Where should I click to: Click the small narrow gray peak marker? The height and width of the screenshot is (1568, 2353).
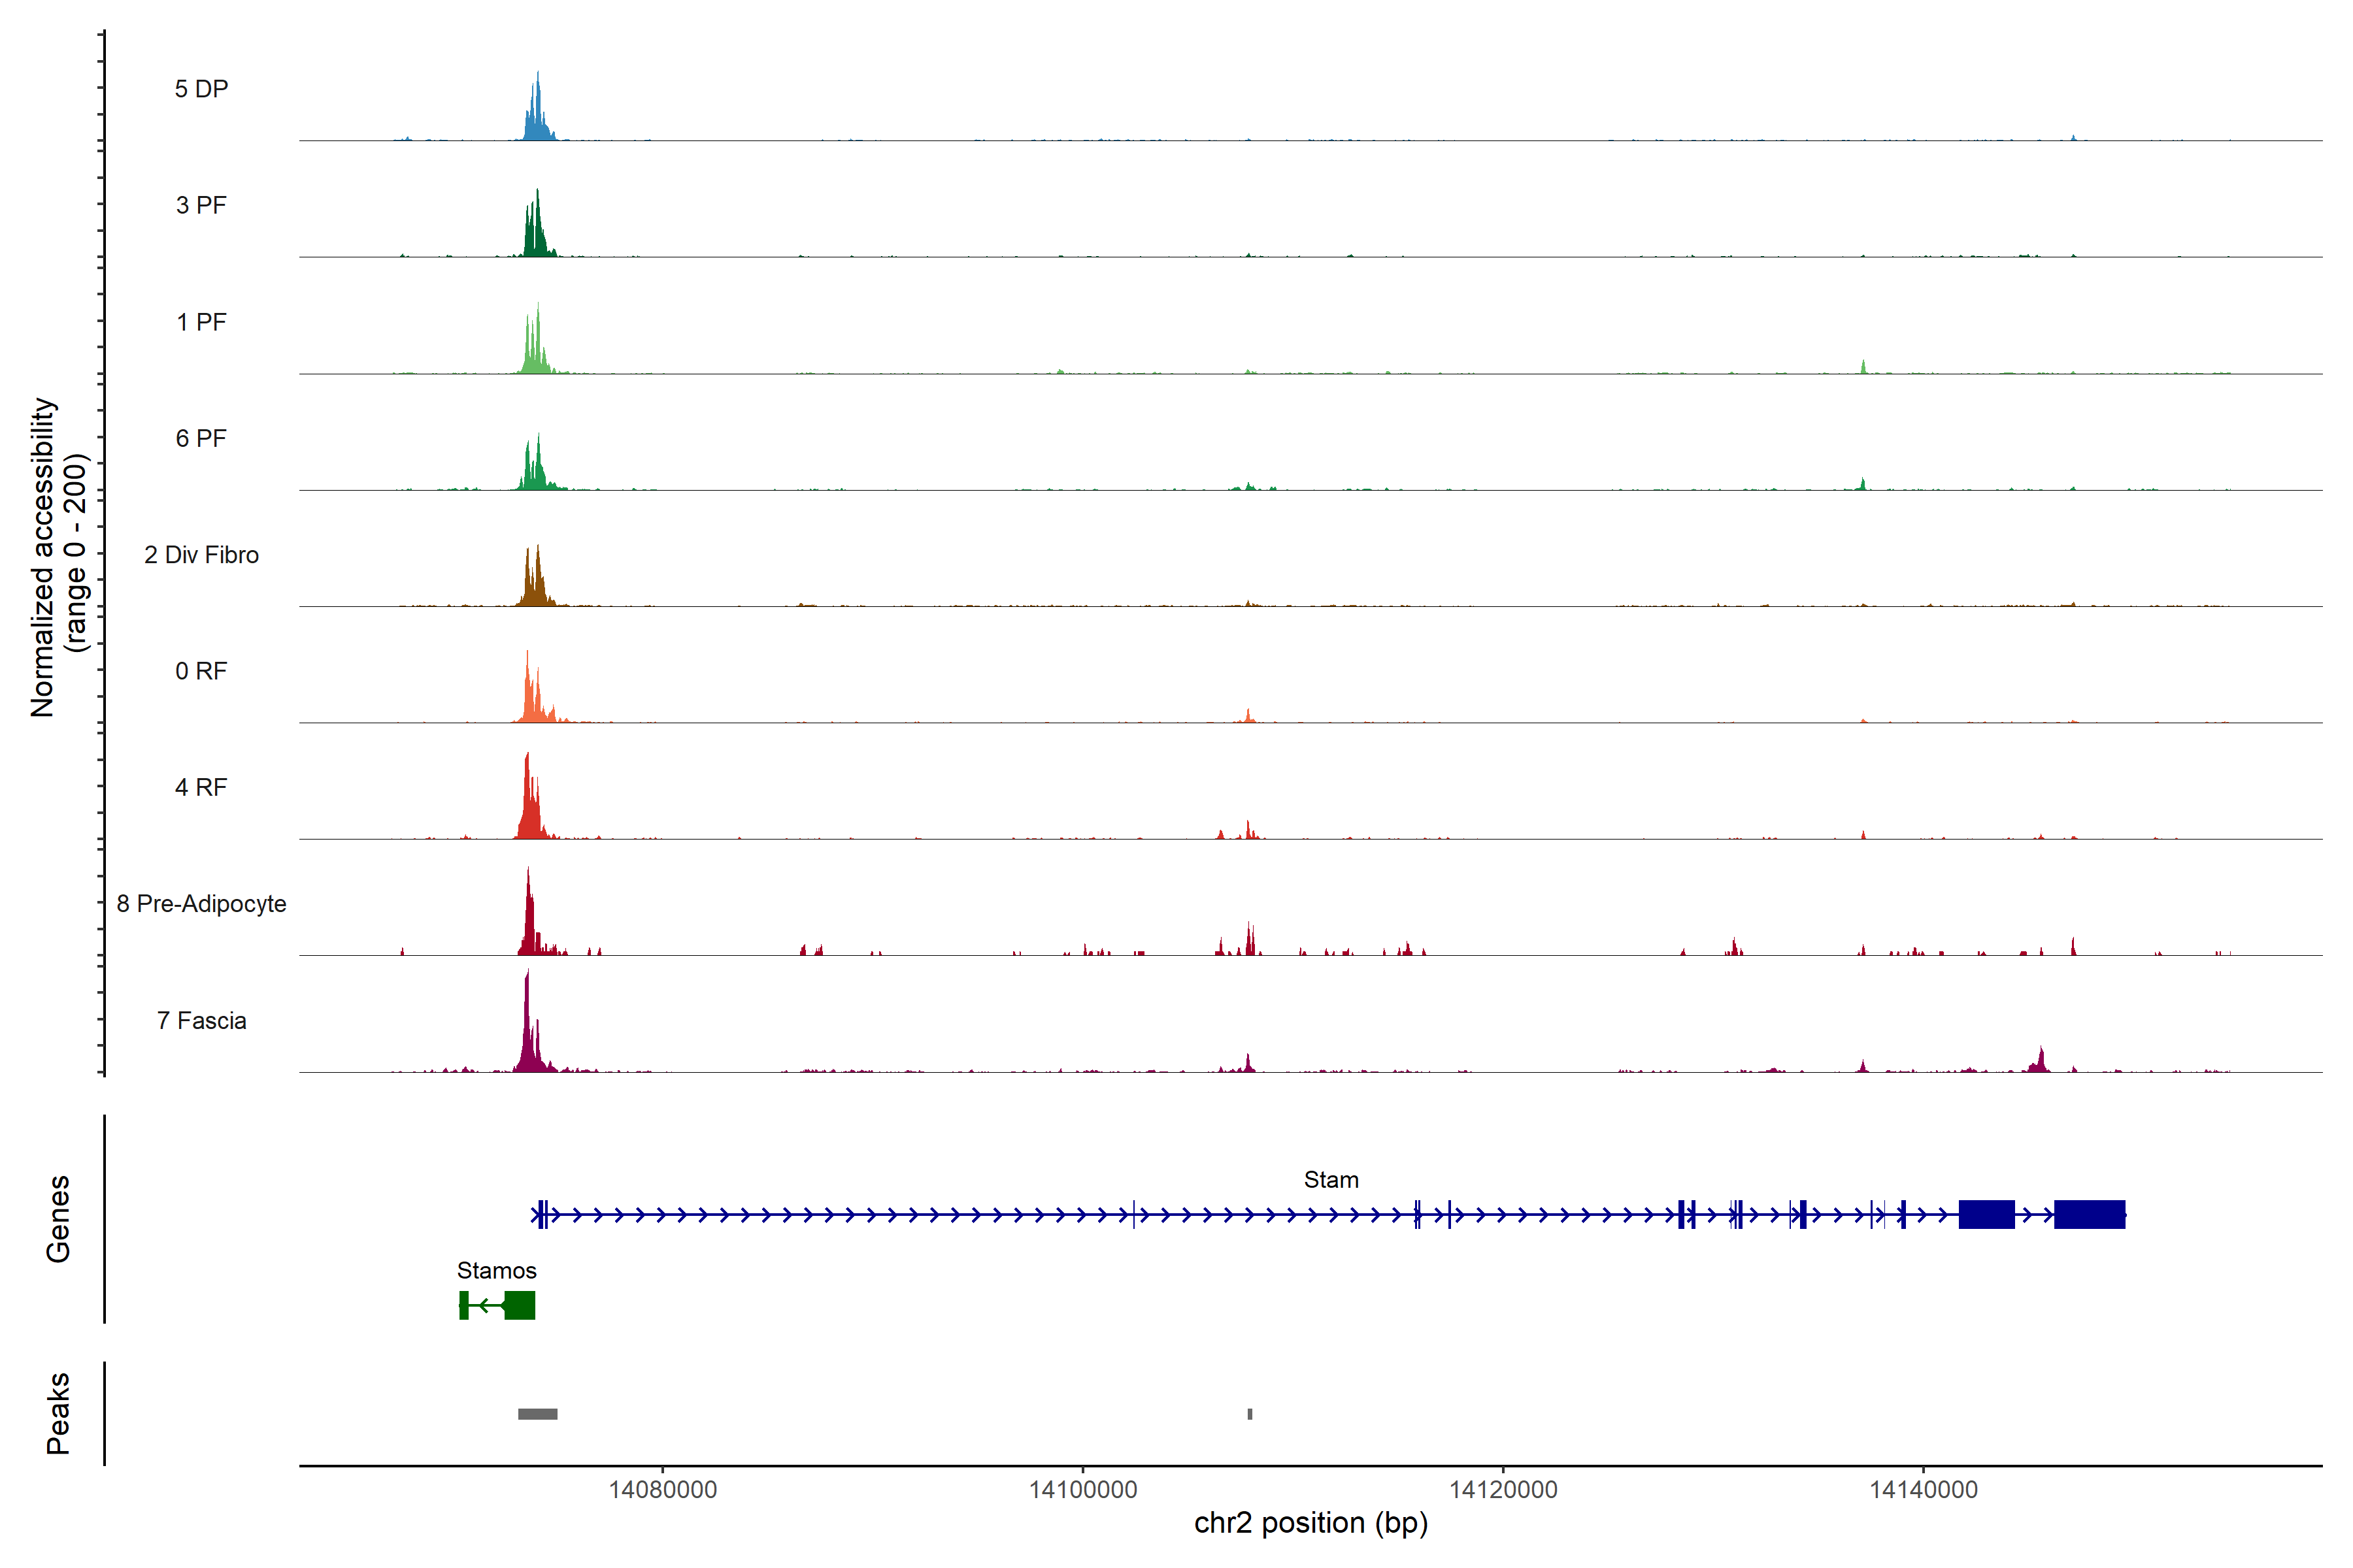pos(1250,1414)
